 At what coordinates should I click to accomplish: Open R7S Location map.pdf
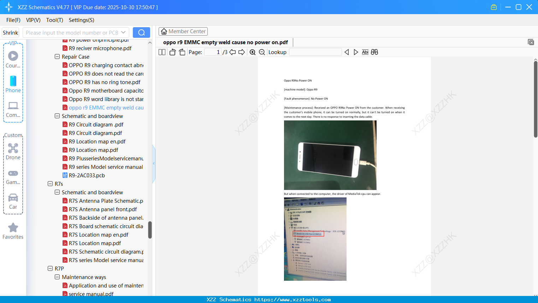coord(95,243)
